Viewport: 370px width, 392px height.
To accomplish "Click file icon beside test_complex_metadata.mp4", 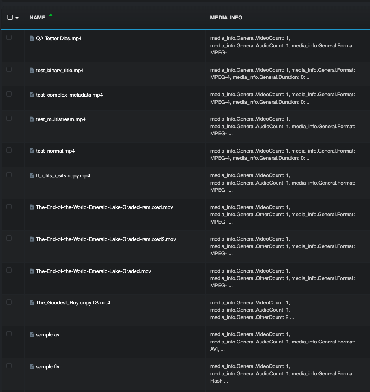I will click(x=32, y=95).
